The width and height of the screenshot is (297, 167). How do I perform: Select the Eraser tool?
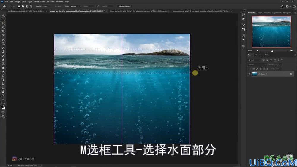pos(3,60)
